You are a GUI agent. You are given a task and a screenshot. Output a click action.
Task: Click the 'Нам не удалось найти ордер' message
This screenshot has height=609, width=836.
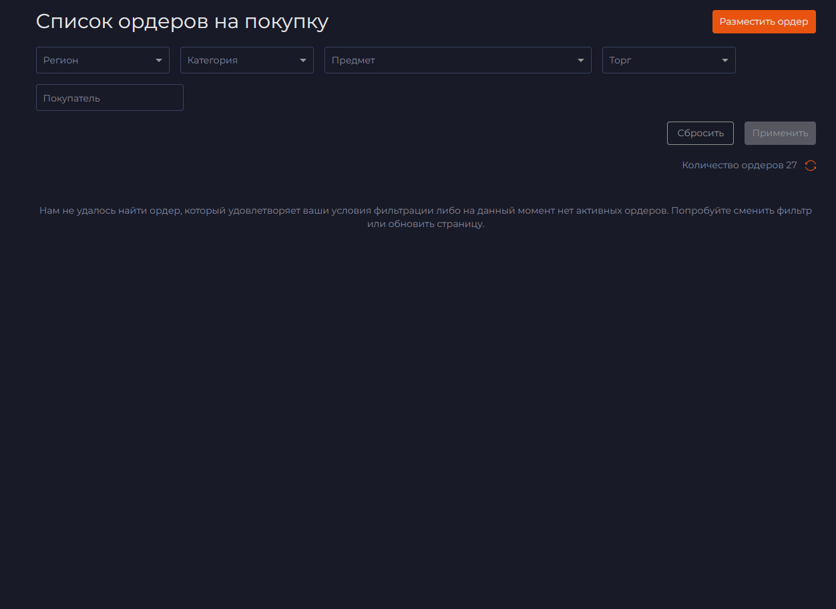[x=425, y=217]
